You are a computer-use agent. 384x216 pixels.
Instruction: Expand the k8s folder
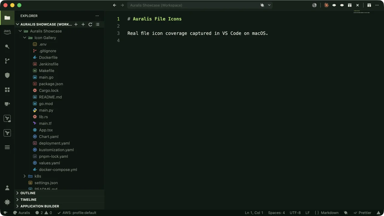click(x=25, y=176)
